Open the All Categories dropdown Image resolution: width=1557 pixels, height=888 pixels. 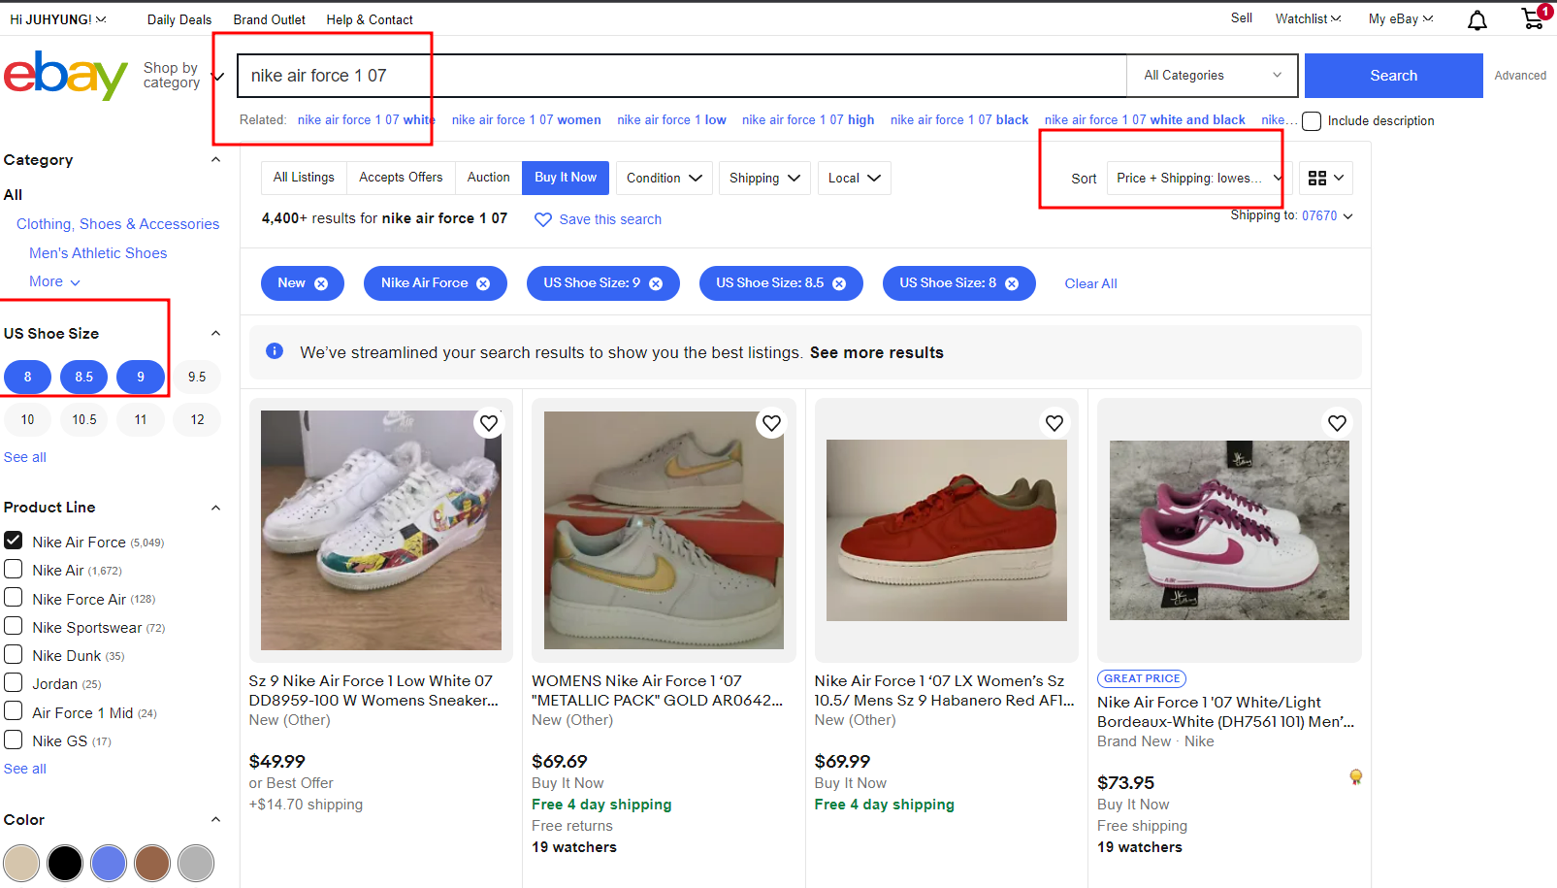tap(1212, 76)
